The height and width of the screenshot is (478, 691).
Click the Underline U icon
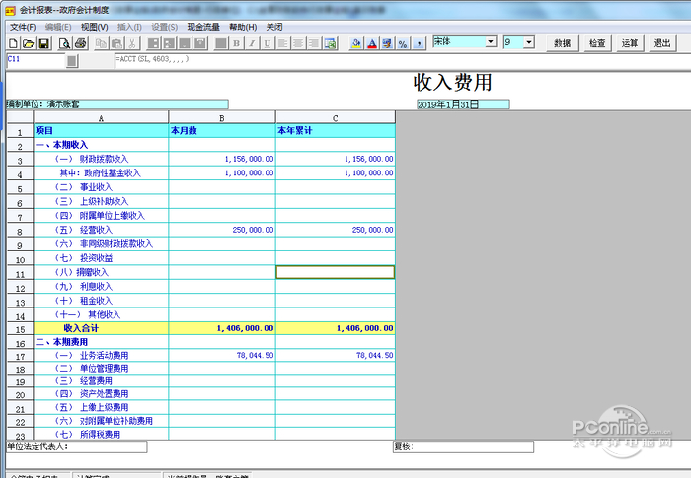[x=268, y=43]
